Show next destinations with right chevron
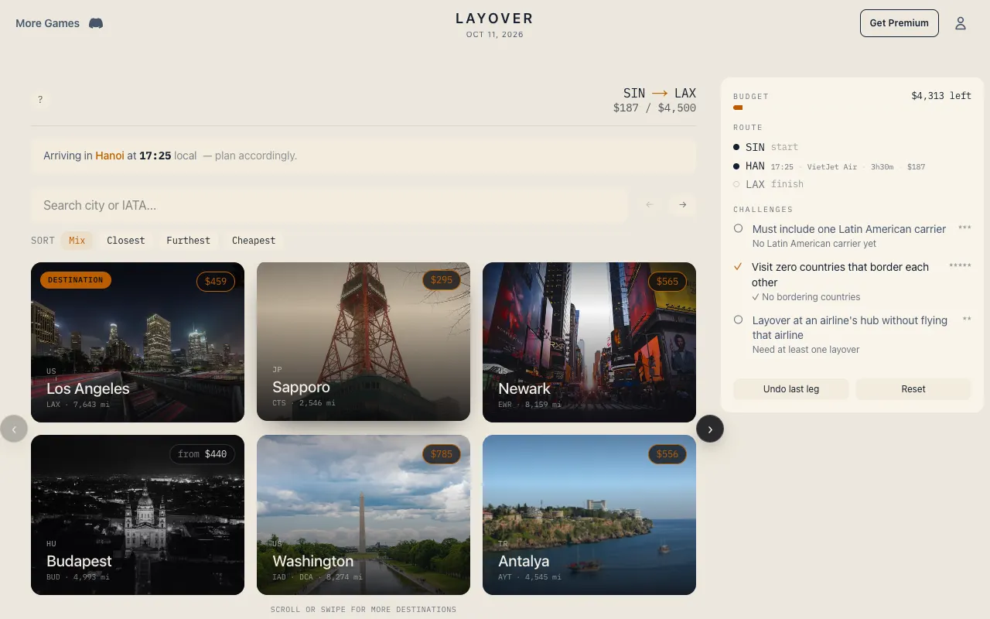Viewport: 990px width, 619px height. coord(710,429)
